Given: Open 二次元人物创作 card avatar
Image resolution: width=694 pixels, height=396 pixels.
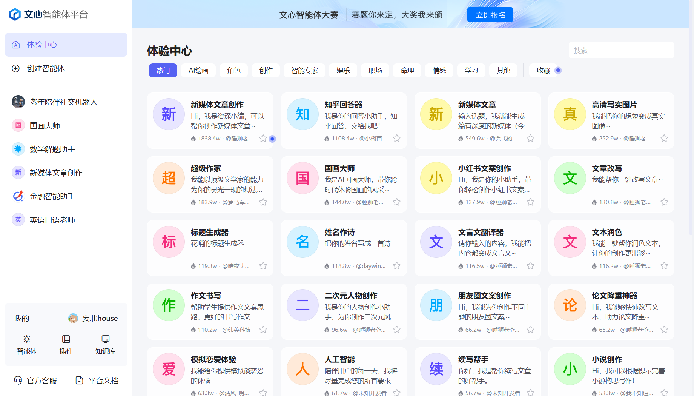Looking at the screenshot, I should coord(302,305).
